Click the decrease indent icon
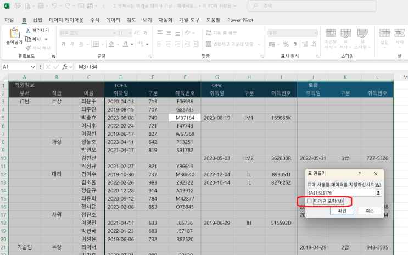This screenshot has height=255, width=408. coord(187,44)
